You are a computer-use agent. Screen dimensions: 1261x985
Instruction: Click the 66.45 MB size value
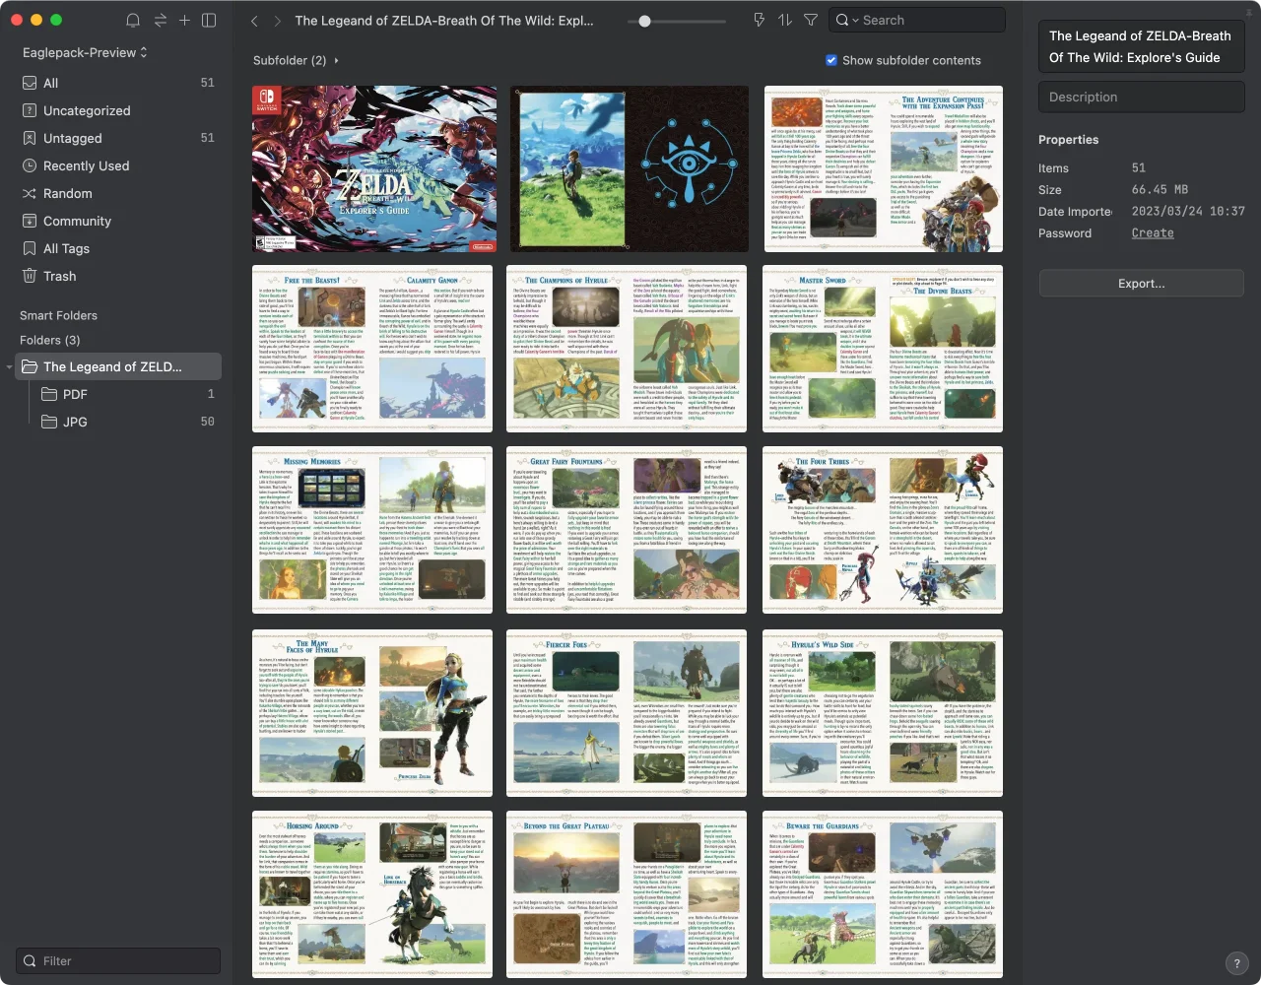[1160, 189]
